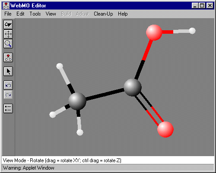This screenshot has width=216, height=173.
Task: Open the File menu
Action: click(x=8, y=14)
